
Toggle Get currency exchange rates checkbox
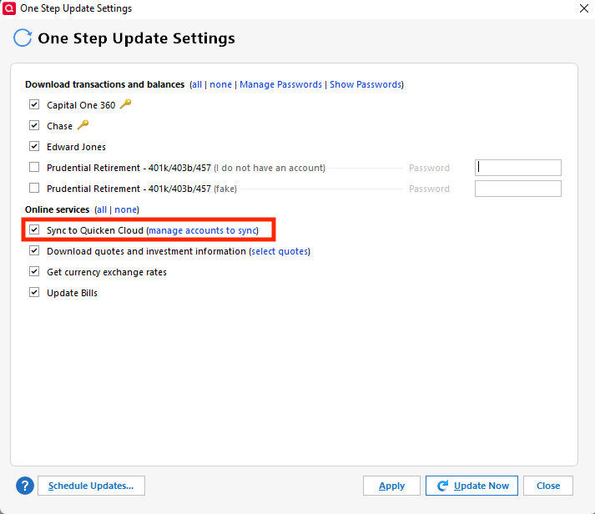34,271
